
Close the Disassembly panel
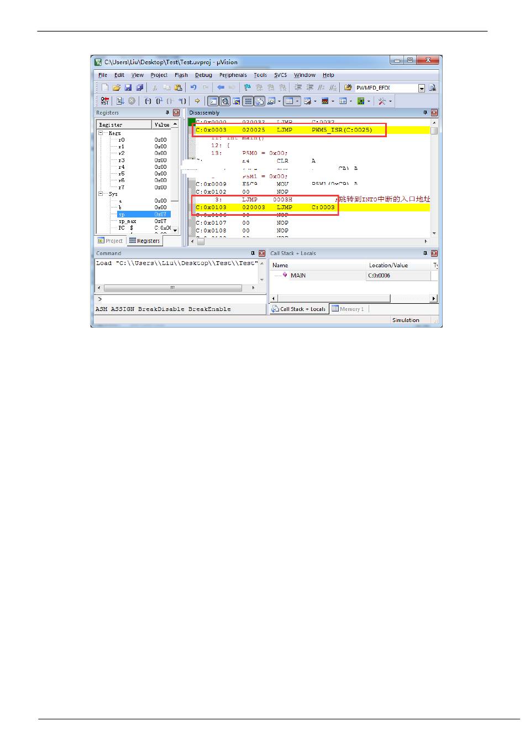pos(434,112)
